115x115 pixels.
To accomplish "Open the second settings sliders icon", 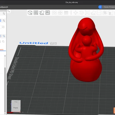I will [4, 20].
